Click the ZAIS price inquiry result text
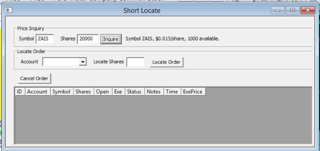The width and height of the screenshot is (320, 151). [x=172, y=39]
